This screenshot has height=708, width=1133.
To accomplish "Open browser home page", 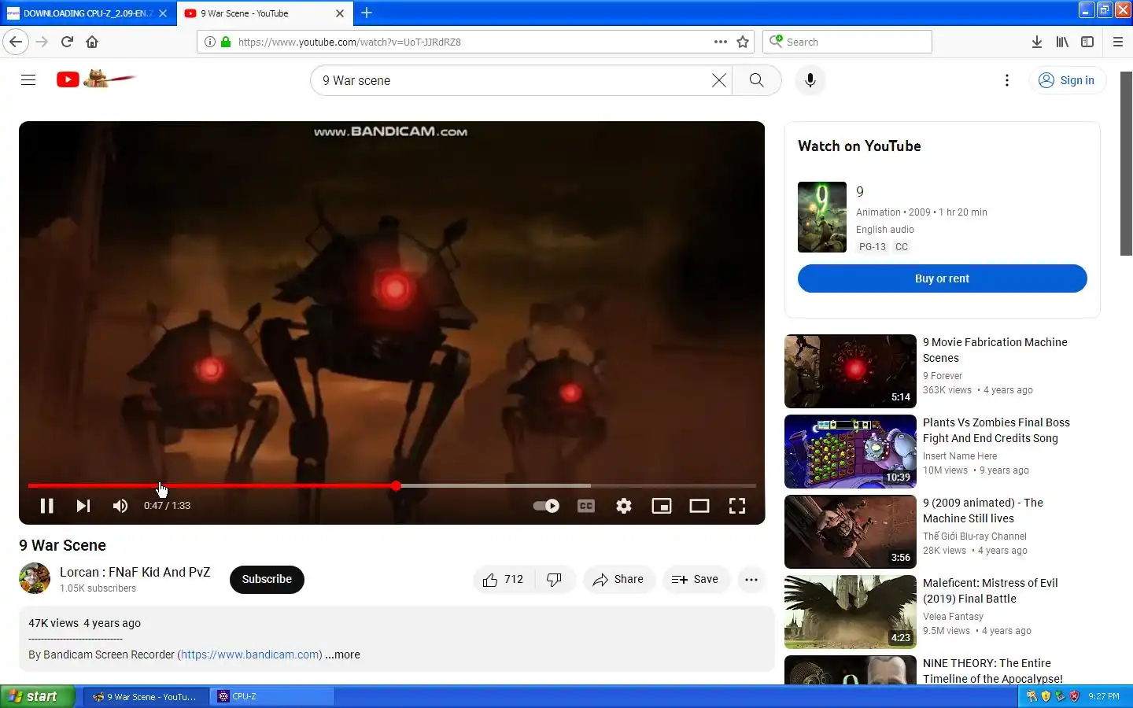I will point(92,42).
